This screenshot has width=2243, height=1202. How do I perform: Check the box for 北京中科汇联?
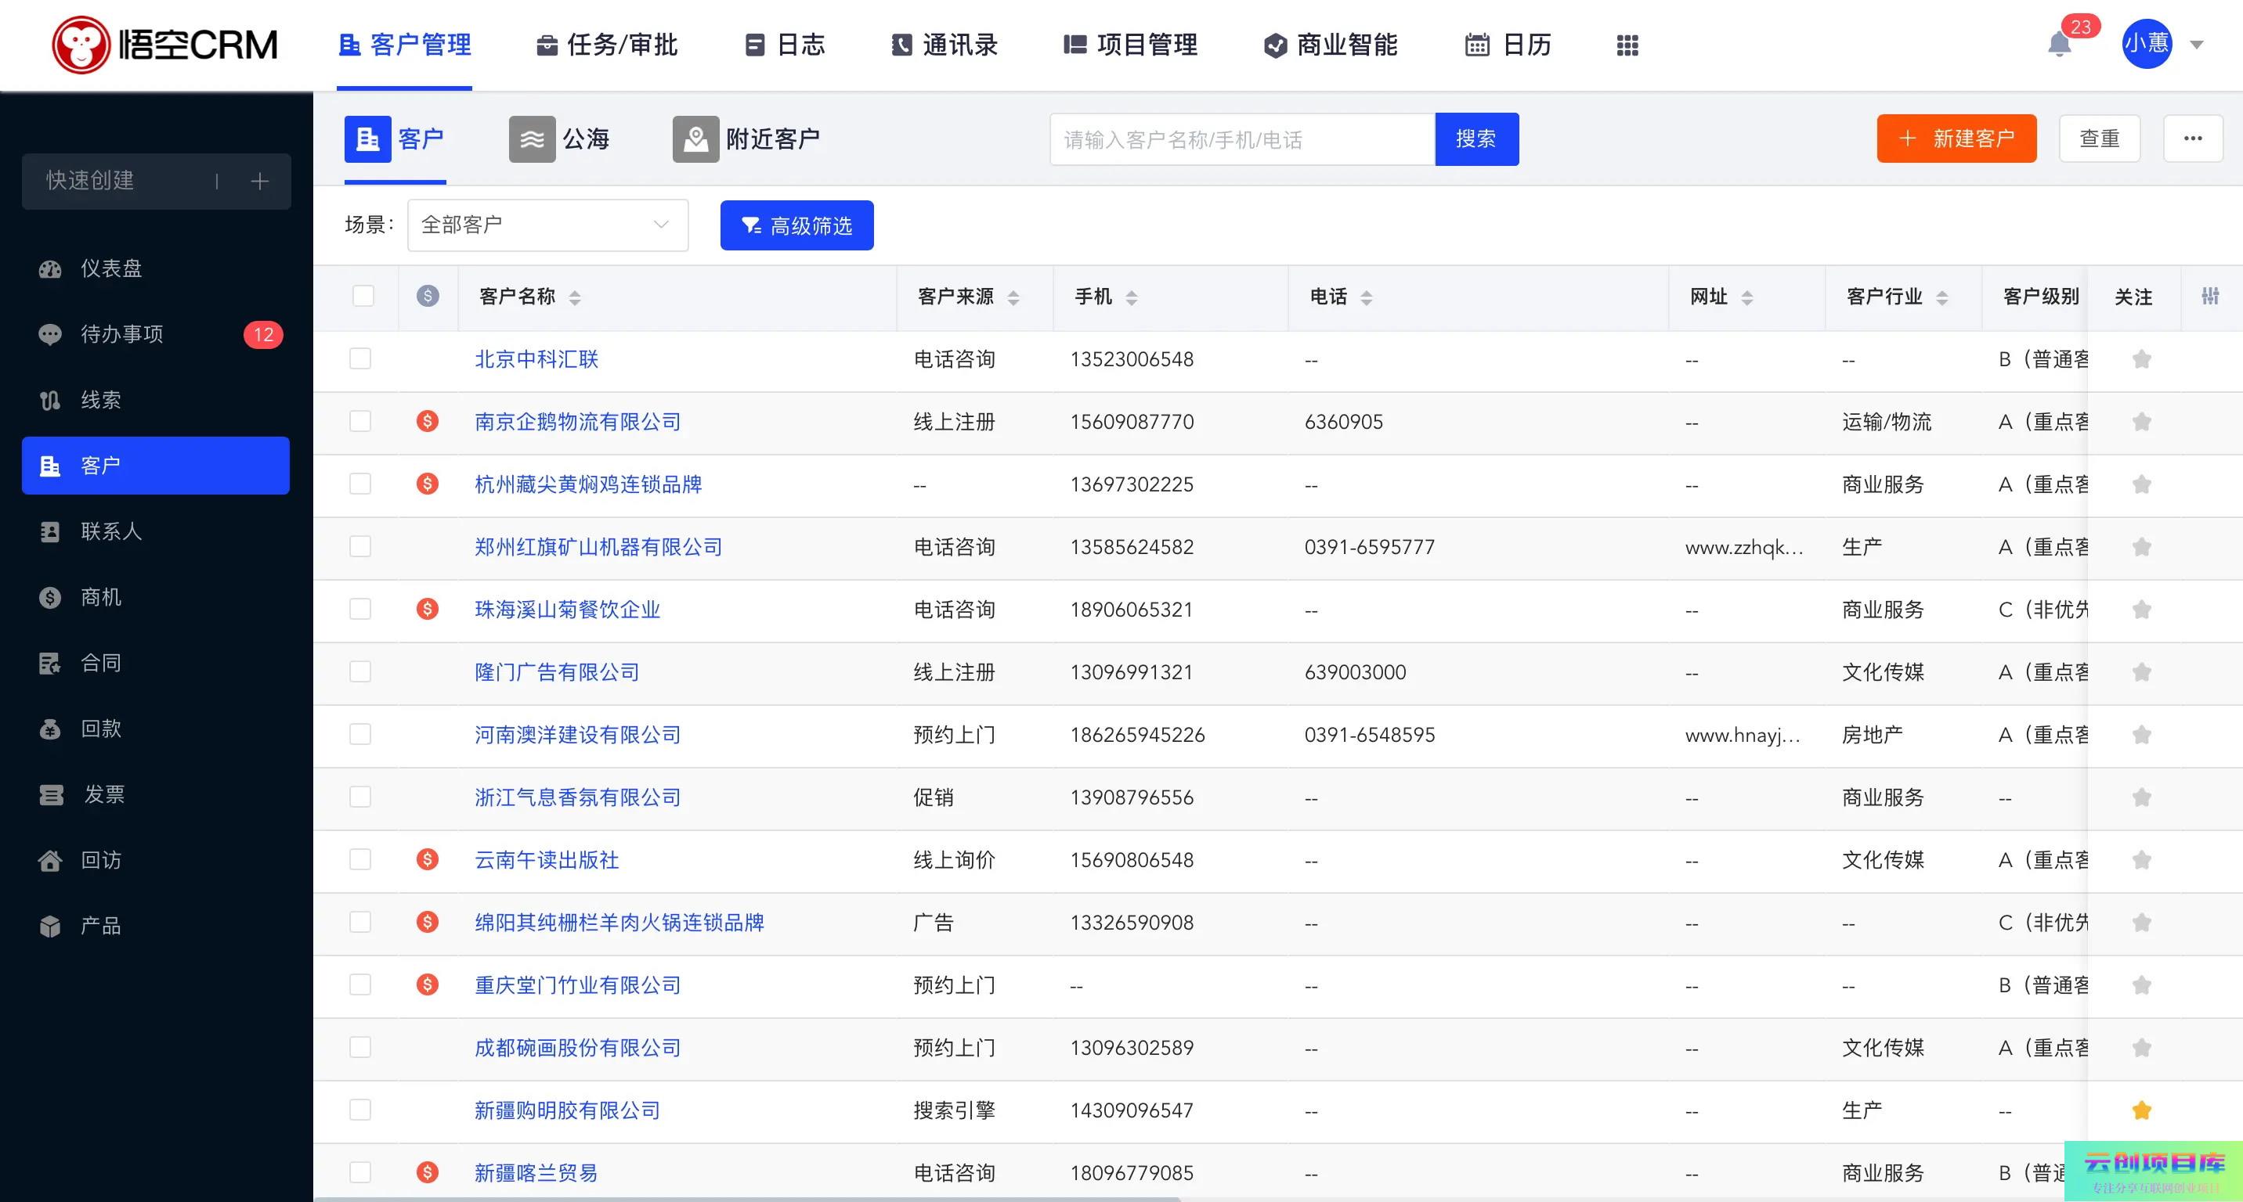click(360, 359)
